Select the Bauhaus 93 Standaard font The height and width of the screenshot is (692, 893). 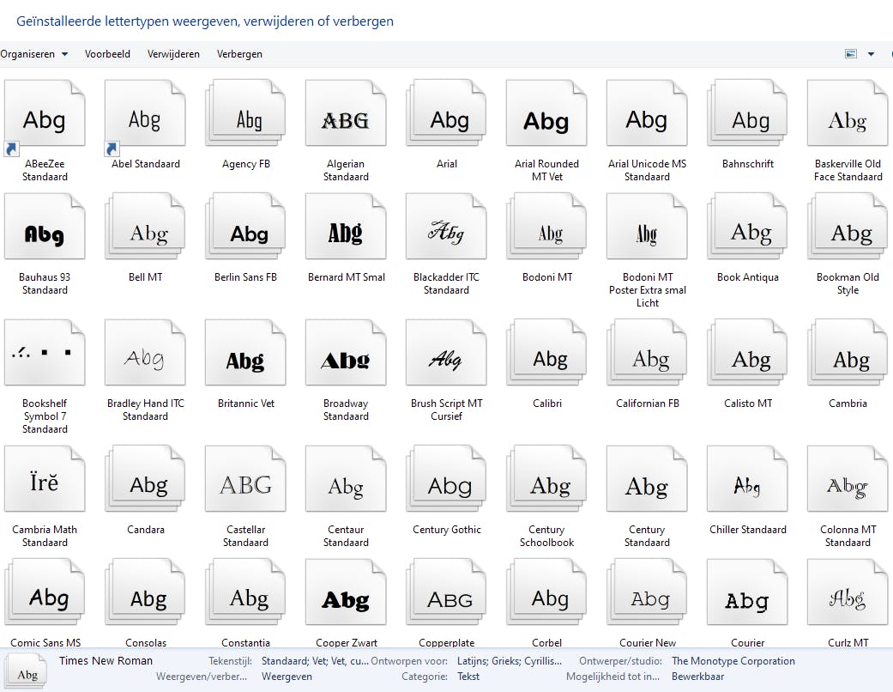(45, 227)
